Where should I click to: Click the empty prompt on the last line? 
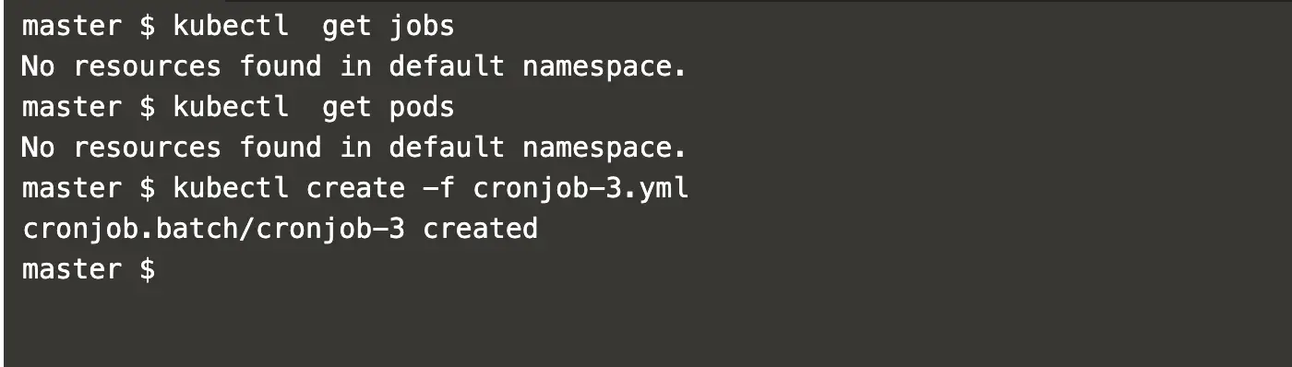(89, 269)
